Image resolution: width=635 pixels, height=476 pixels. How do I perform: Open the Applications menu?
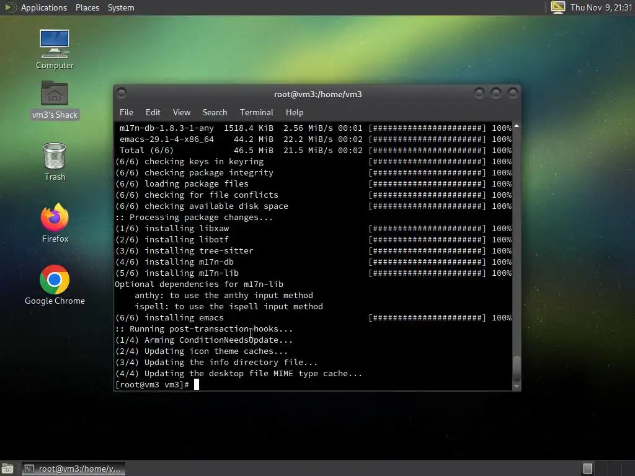click(44, 7)
